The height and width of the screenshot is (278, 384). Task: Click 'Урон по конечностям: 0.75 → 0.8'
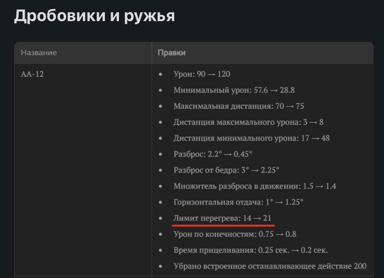point(235,234)
